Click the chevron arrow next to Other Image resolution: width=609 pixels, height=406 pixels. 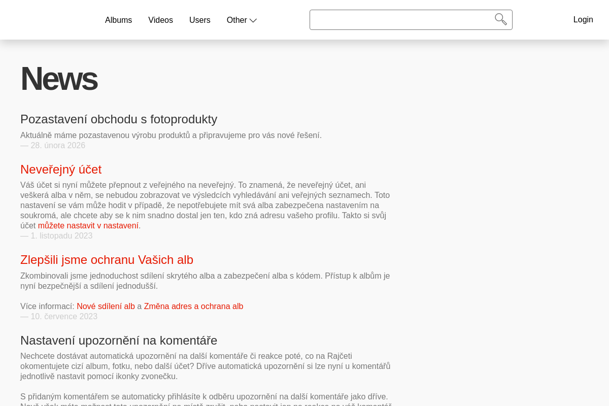tap(253, 20)
